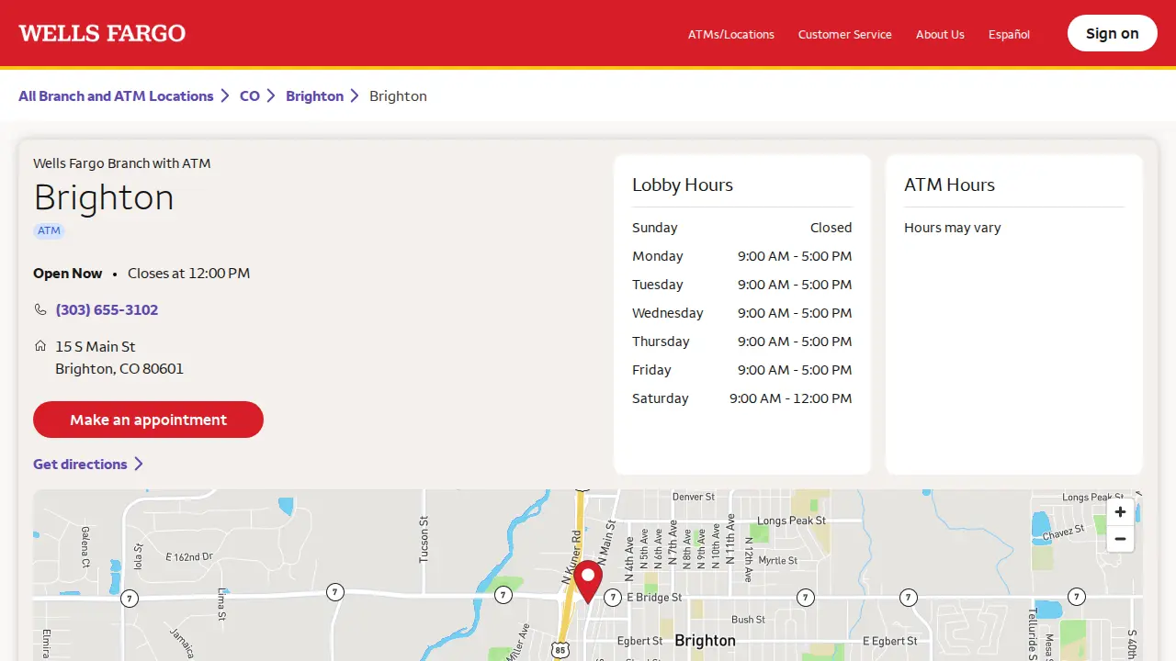Screen dimensions: 1176x661
Task: Click the arrow next to Get directions
Action: [x=139, y=465]
